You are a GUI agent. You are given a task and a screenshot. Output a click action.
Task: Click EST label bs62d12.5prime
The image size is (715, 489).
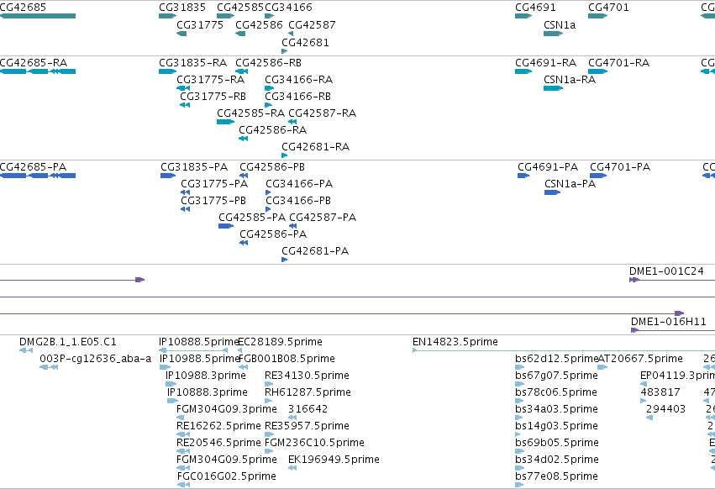click(556, 359)
